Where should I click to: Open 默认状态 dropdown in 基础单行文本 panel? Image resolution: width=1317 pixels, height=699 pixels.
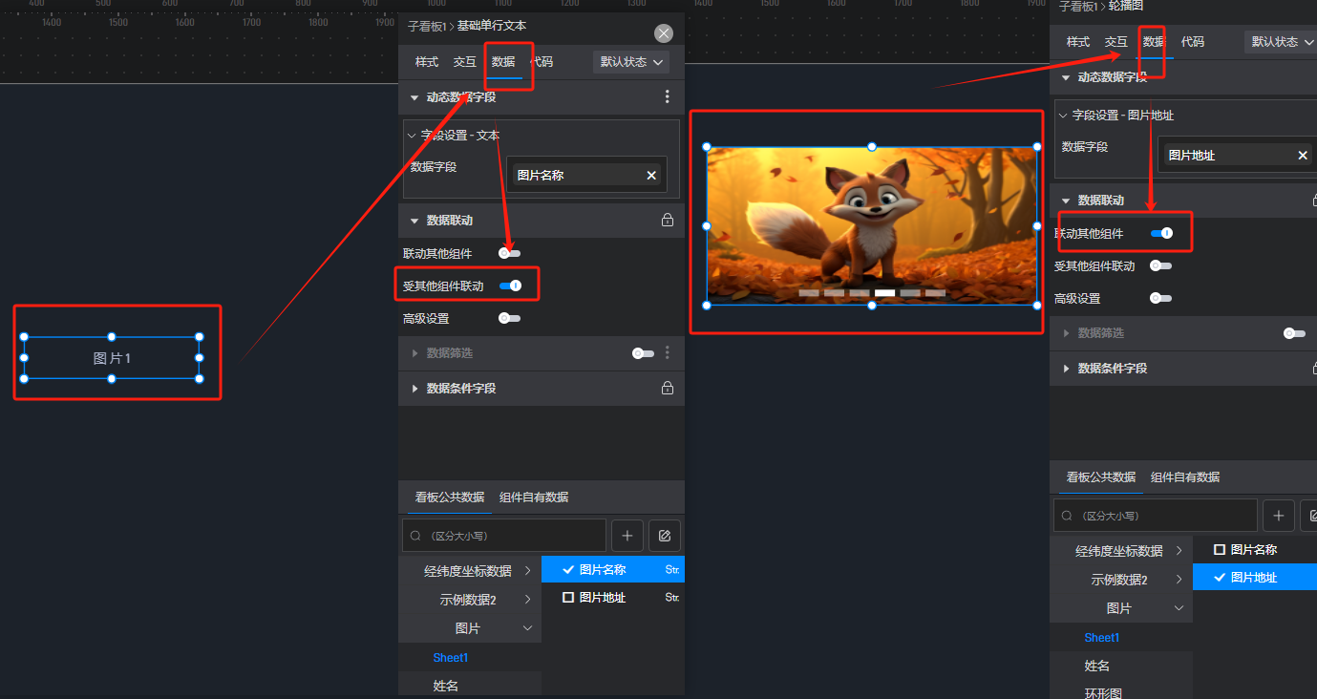click(x=630, y=62)
